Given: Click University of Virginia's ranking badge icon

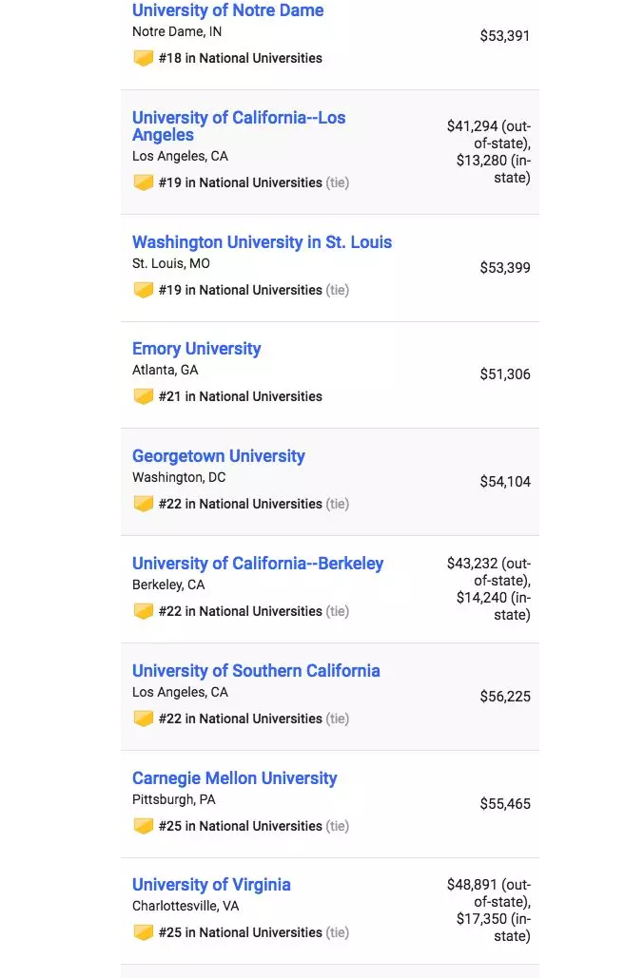Looking at the screenshot, I should point(144,932).
